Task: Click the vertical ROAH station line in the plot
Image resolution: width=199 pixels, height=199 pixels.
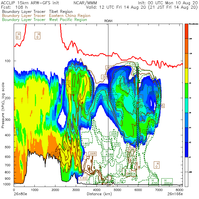Action: click(x=108, y=105)
